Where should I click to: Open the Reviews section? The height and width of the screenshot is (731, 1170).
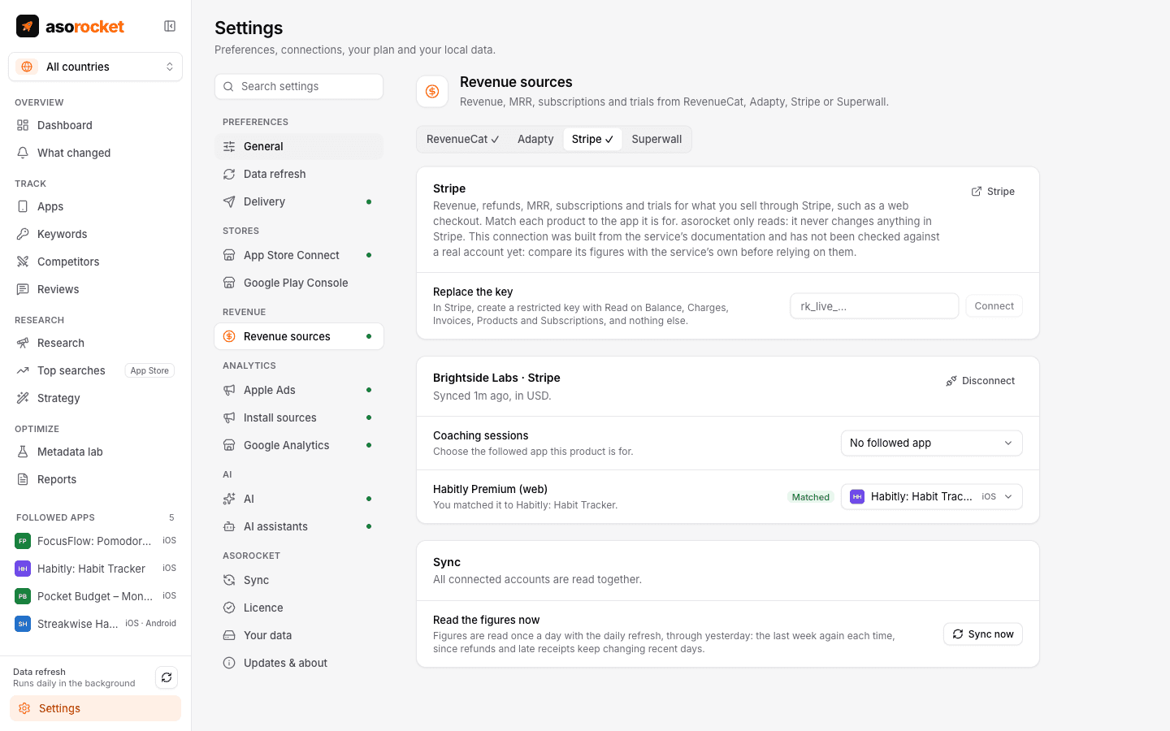coord(95,289)
